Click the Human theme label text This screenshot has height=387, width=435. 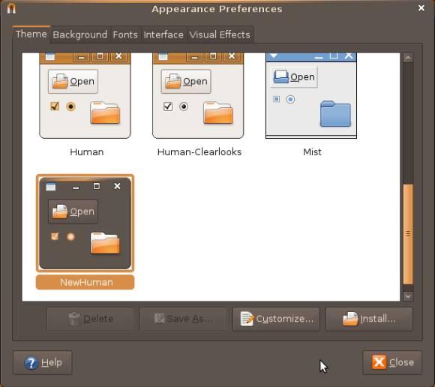(87, 152)
